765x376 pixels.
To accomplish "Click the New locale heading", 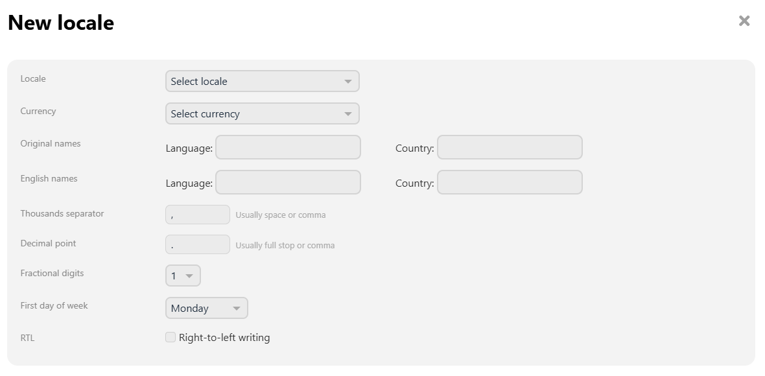I will coord(61,23).
